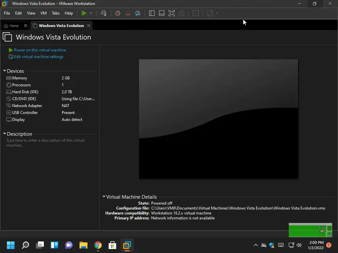Click the description text field
The image size is (338, 253).
(51, 143)
